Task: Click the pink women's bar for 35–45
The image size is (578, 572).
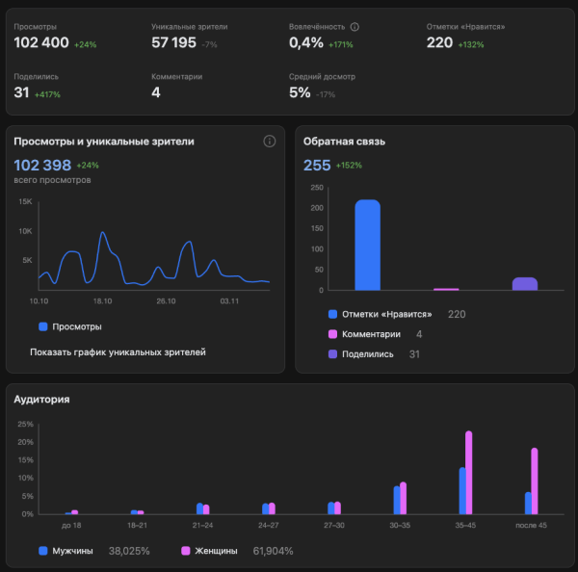Action: pyautogui.click(x=469, y=473)
